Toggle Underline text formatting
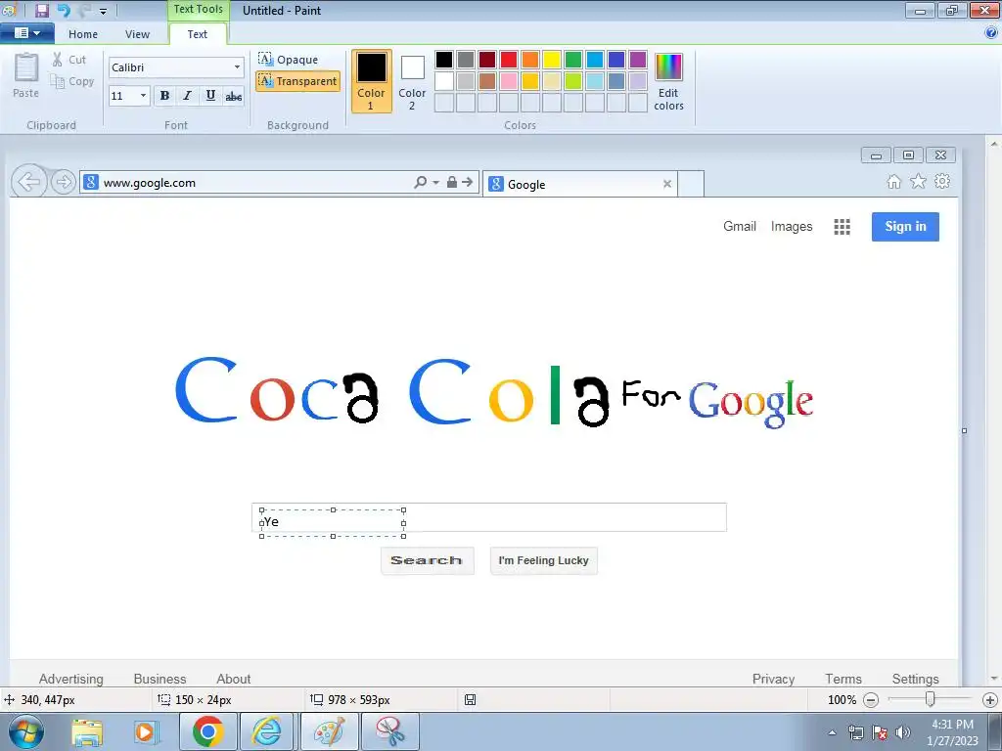This screenshot has height=751, width=1002. [210, 96]
